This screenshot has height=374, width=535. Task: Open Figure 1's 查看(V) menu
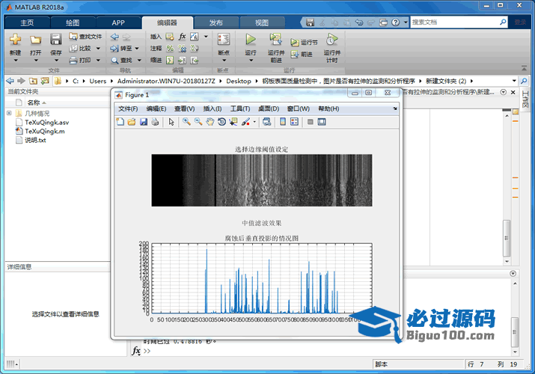pos(185,108)
